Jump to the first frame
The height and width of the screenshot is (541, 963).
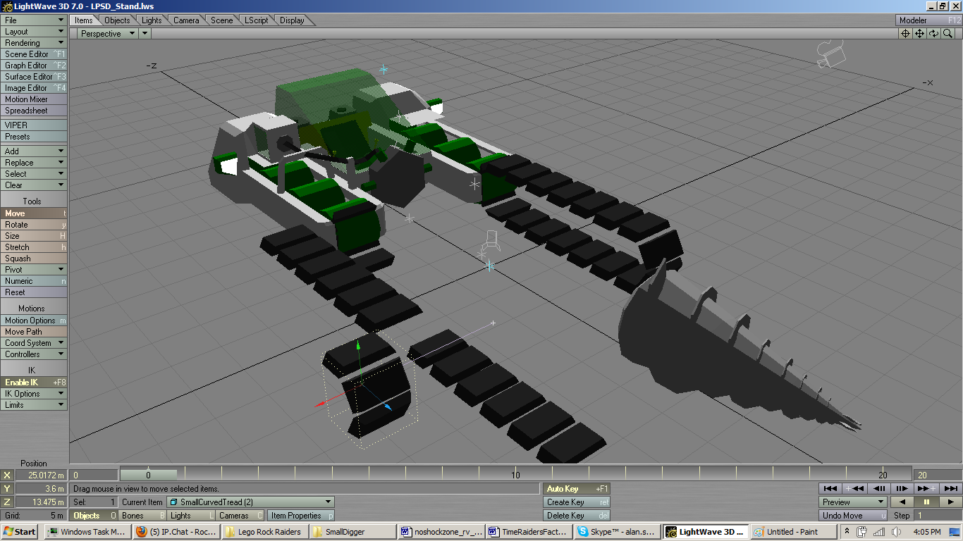click(x=830, y=488)
